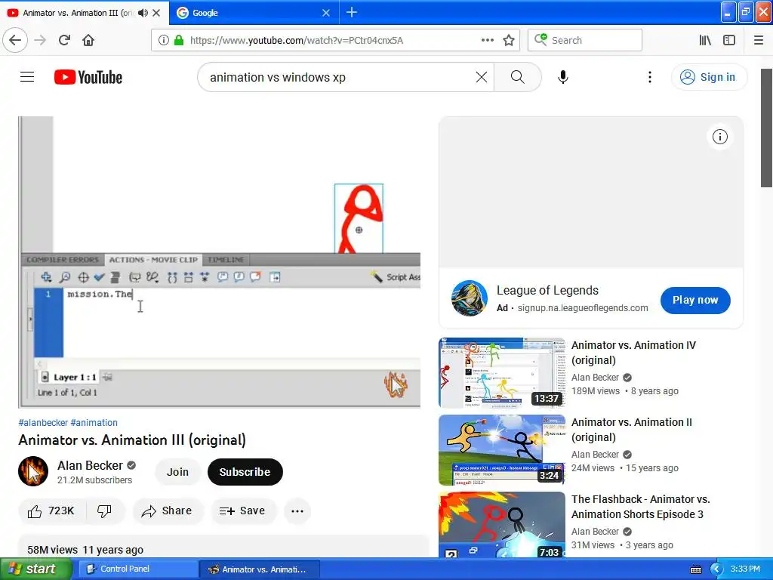The image size is (773, 580).
Task: Open more actions menu under the video
Action: pyautogui.click(x=297, y=511)
